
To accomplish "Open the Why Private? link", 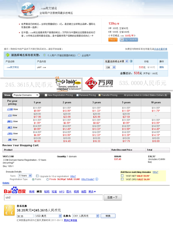I will pyautogui.click(x=88, y=179).
